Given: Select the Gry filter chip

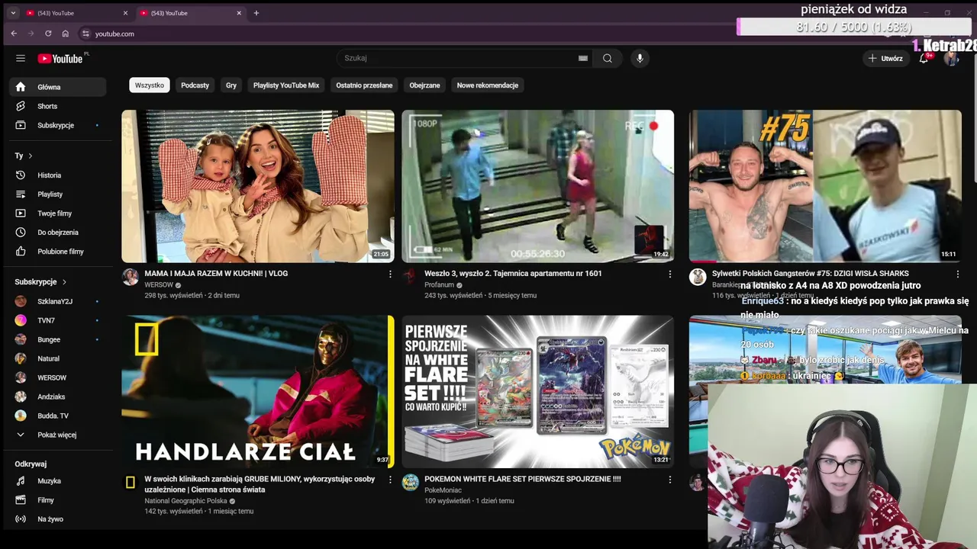Looking at the screenshot, I should coord(231,85).
